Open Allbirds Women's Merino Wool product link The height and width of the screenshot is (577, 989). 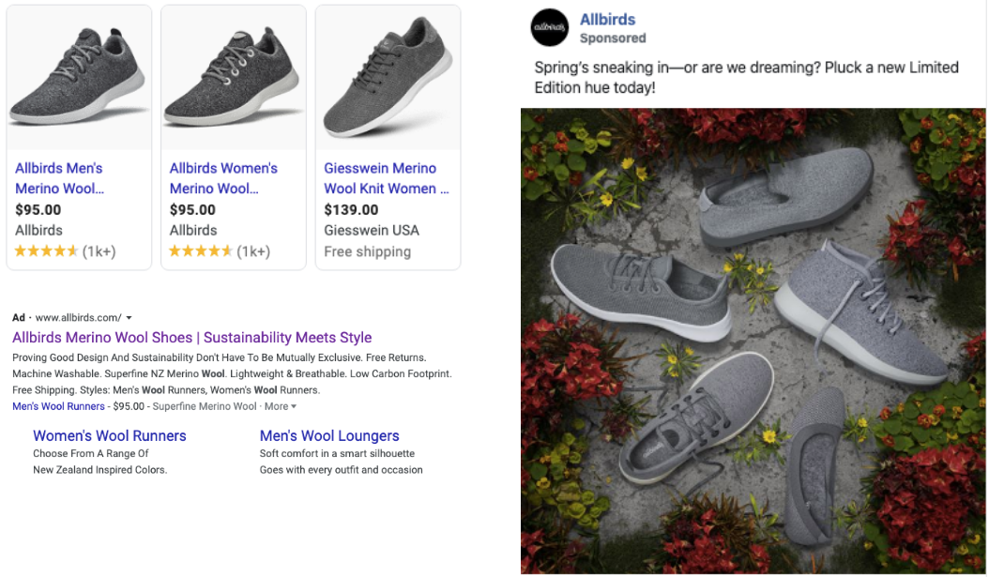pos(223,178)
